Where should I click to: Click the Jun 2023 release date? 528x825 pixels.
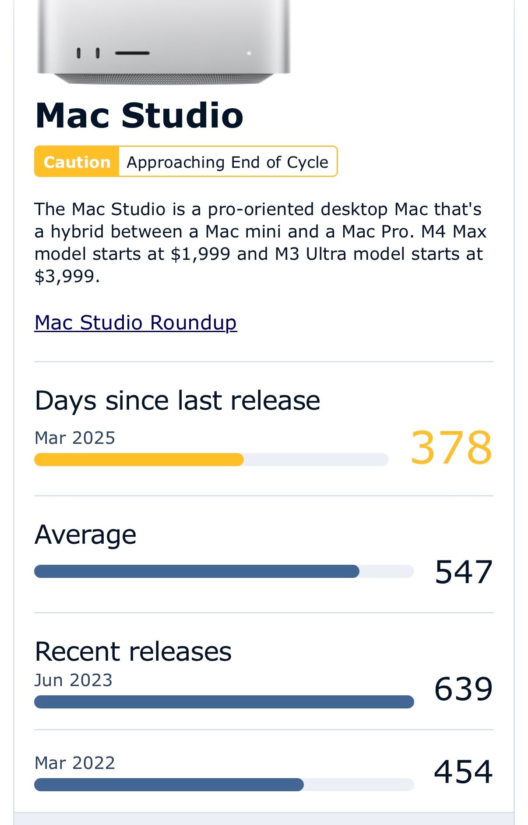pyautogui.click(x=74, y=680)
